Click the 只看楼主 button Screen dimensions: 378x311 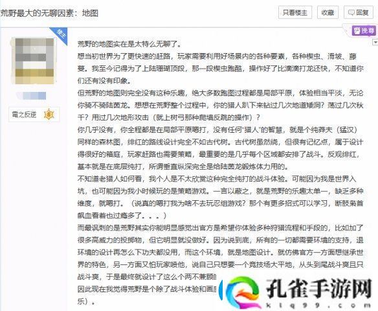point(295,12)
